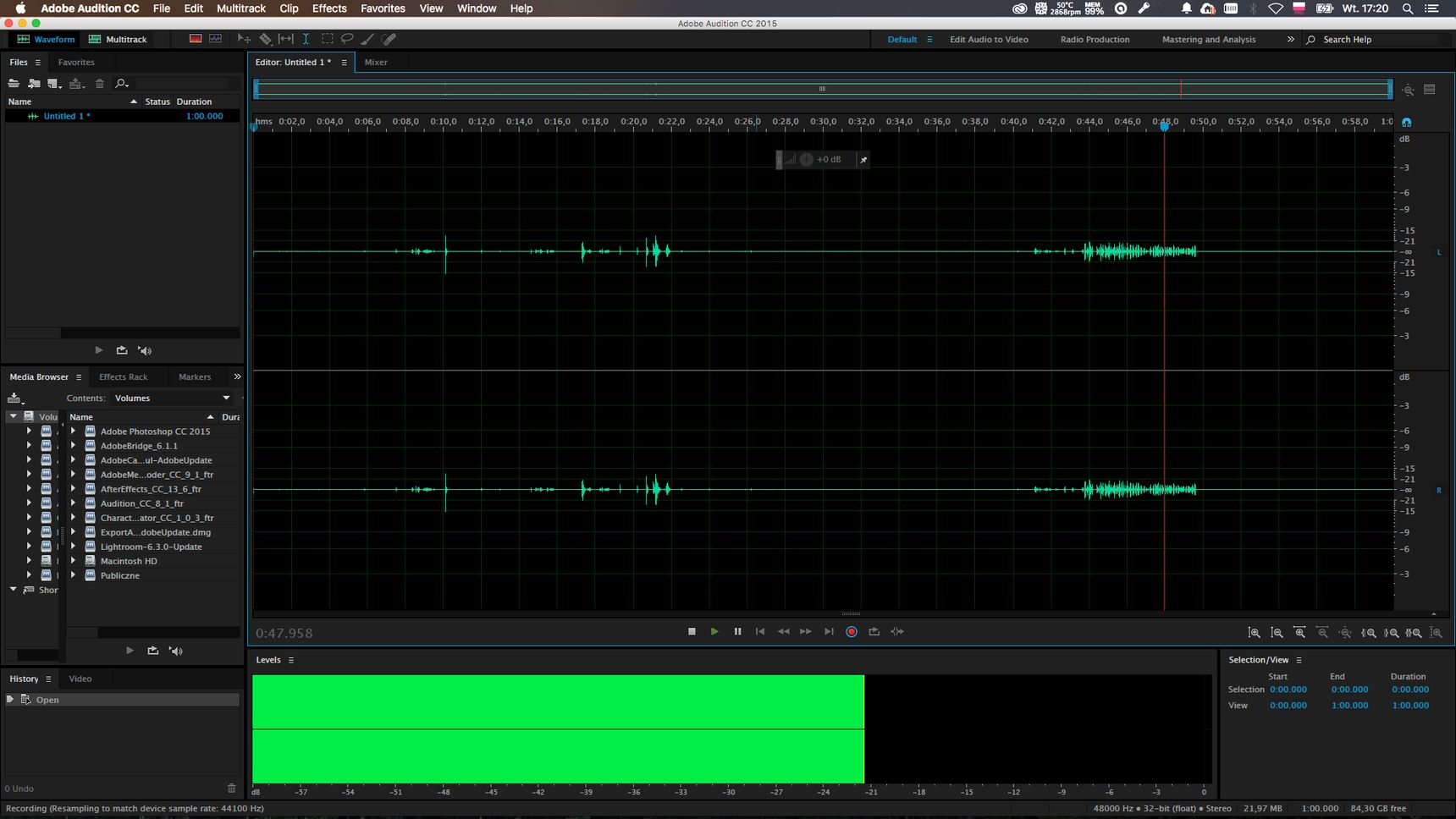Click the playhead marker on the timeline ruler

pos(1165,125)
